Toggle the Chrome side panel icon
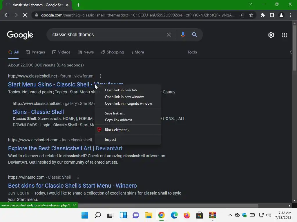Viewport: 297px width, 222px height. (x=272, y=15)
